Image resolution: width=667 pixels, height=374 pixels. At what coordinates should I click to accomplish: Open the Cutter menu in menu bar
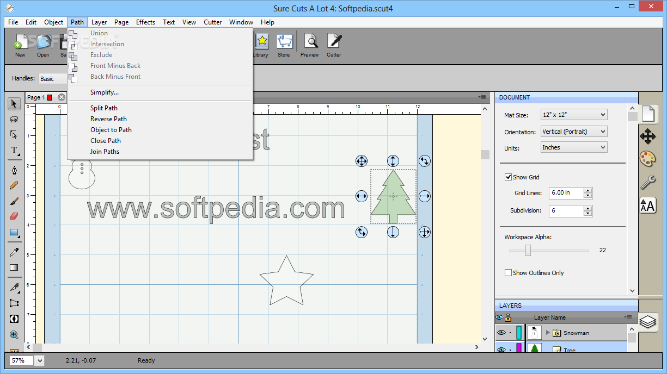coord(213,22)
